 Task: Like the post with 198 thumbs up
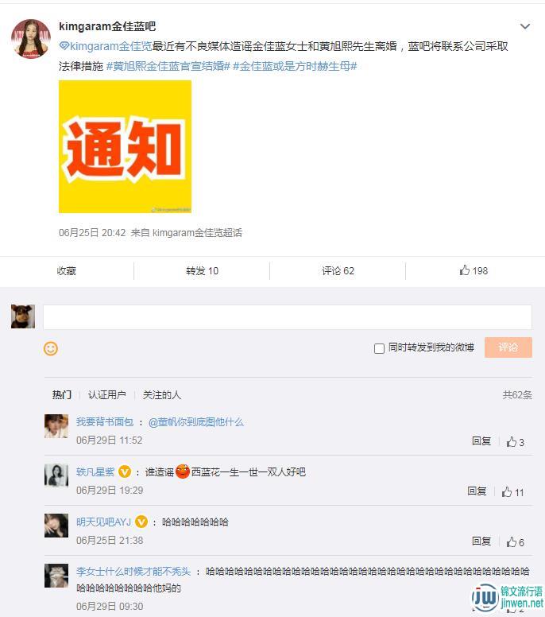(473, 270)
